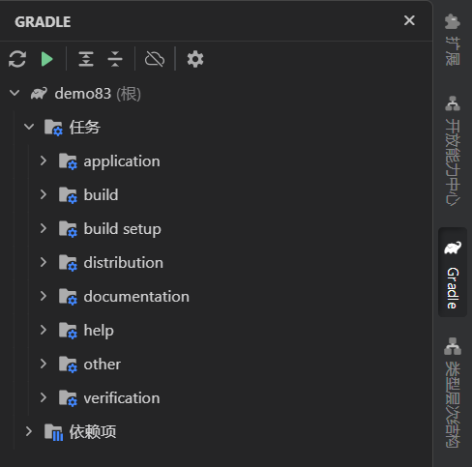This screenshot has width=472, height=467.
Task: Expand the application task group
Action: [44, 161]
